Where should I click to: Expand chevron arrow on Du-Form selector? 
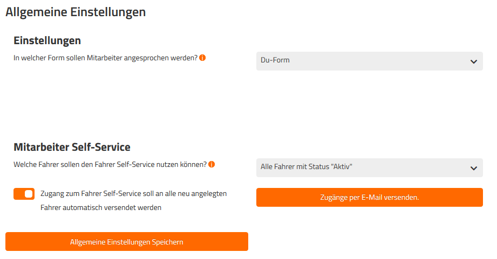point(474,62)
